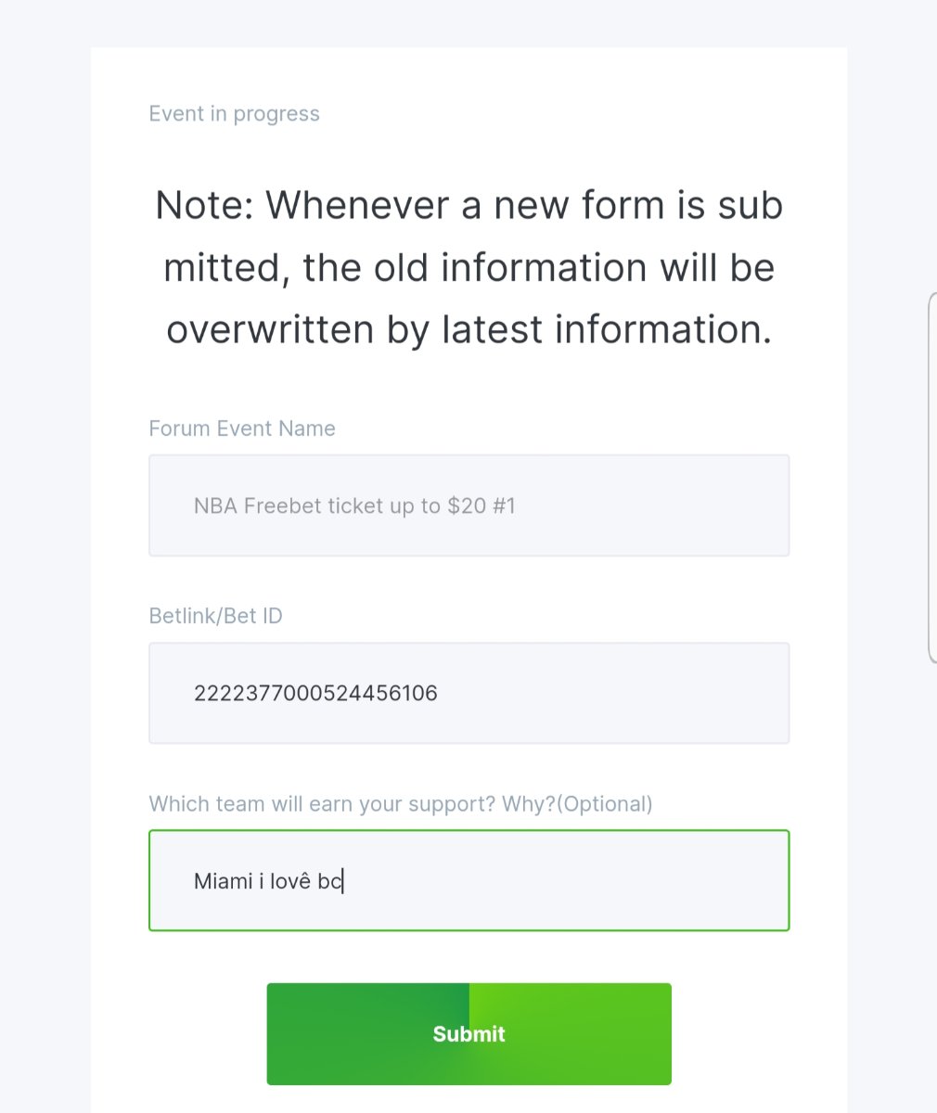Click the "Betlink/Bet ID" field label
This screenshot has width=937, height=1113.
point(215,616)
